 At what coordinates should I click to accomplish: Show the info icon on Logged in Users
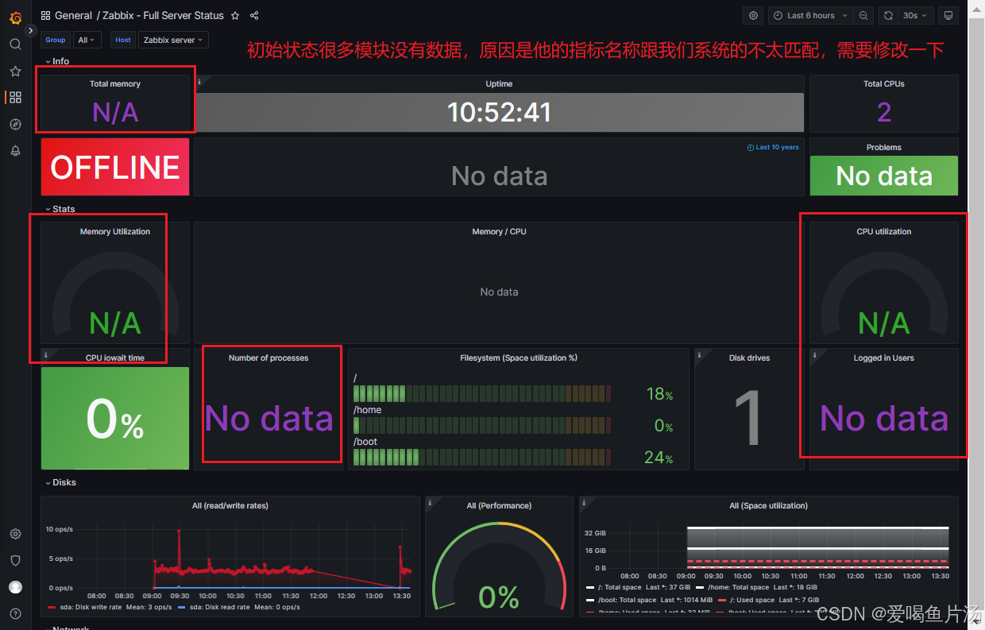[x=814, y=354]
